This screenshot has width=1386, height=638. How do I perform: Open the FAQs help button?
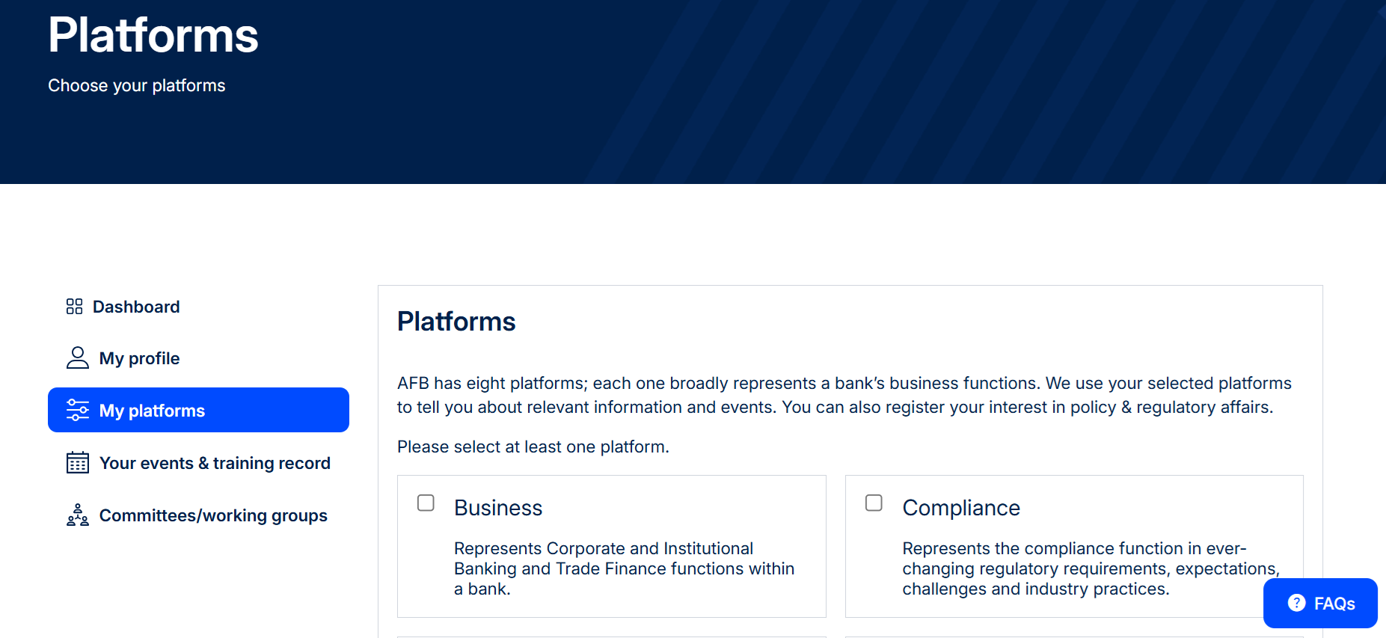click(1320, 603)
